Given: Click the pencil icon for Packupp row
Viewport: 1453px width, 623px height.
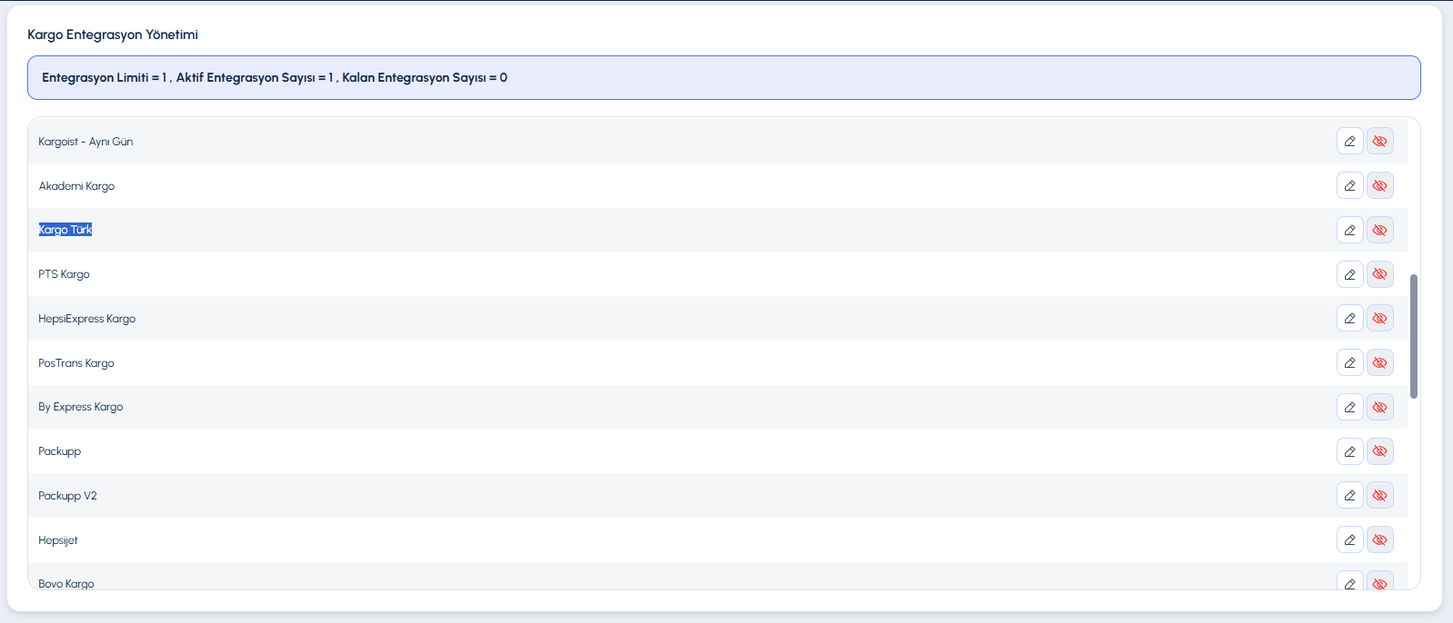Looking at the screenshot, I should coord(1349,451).
